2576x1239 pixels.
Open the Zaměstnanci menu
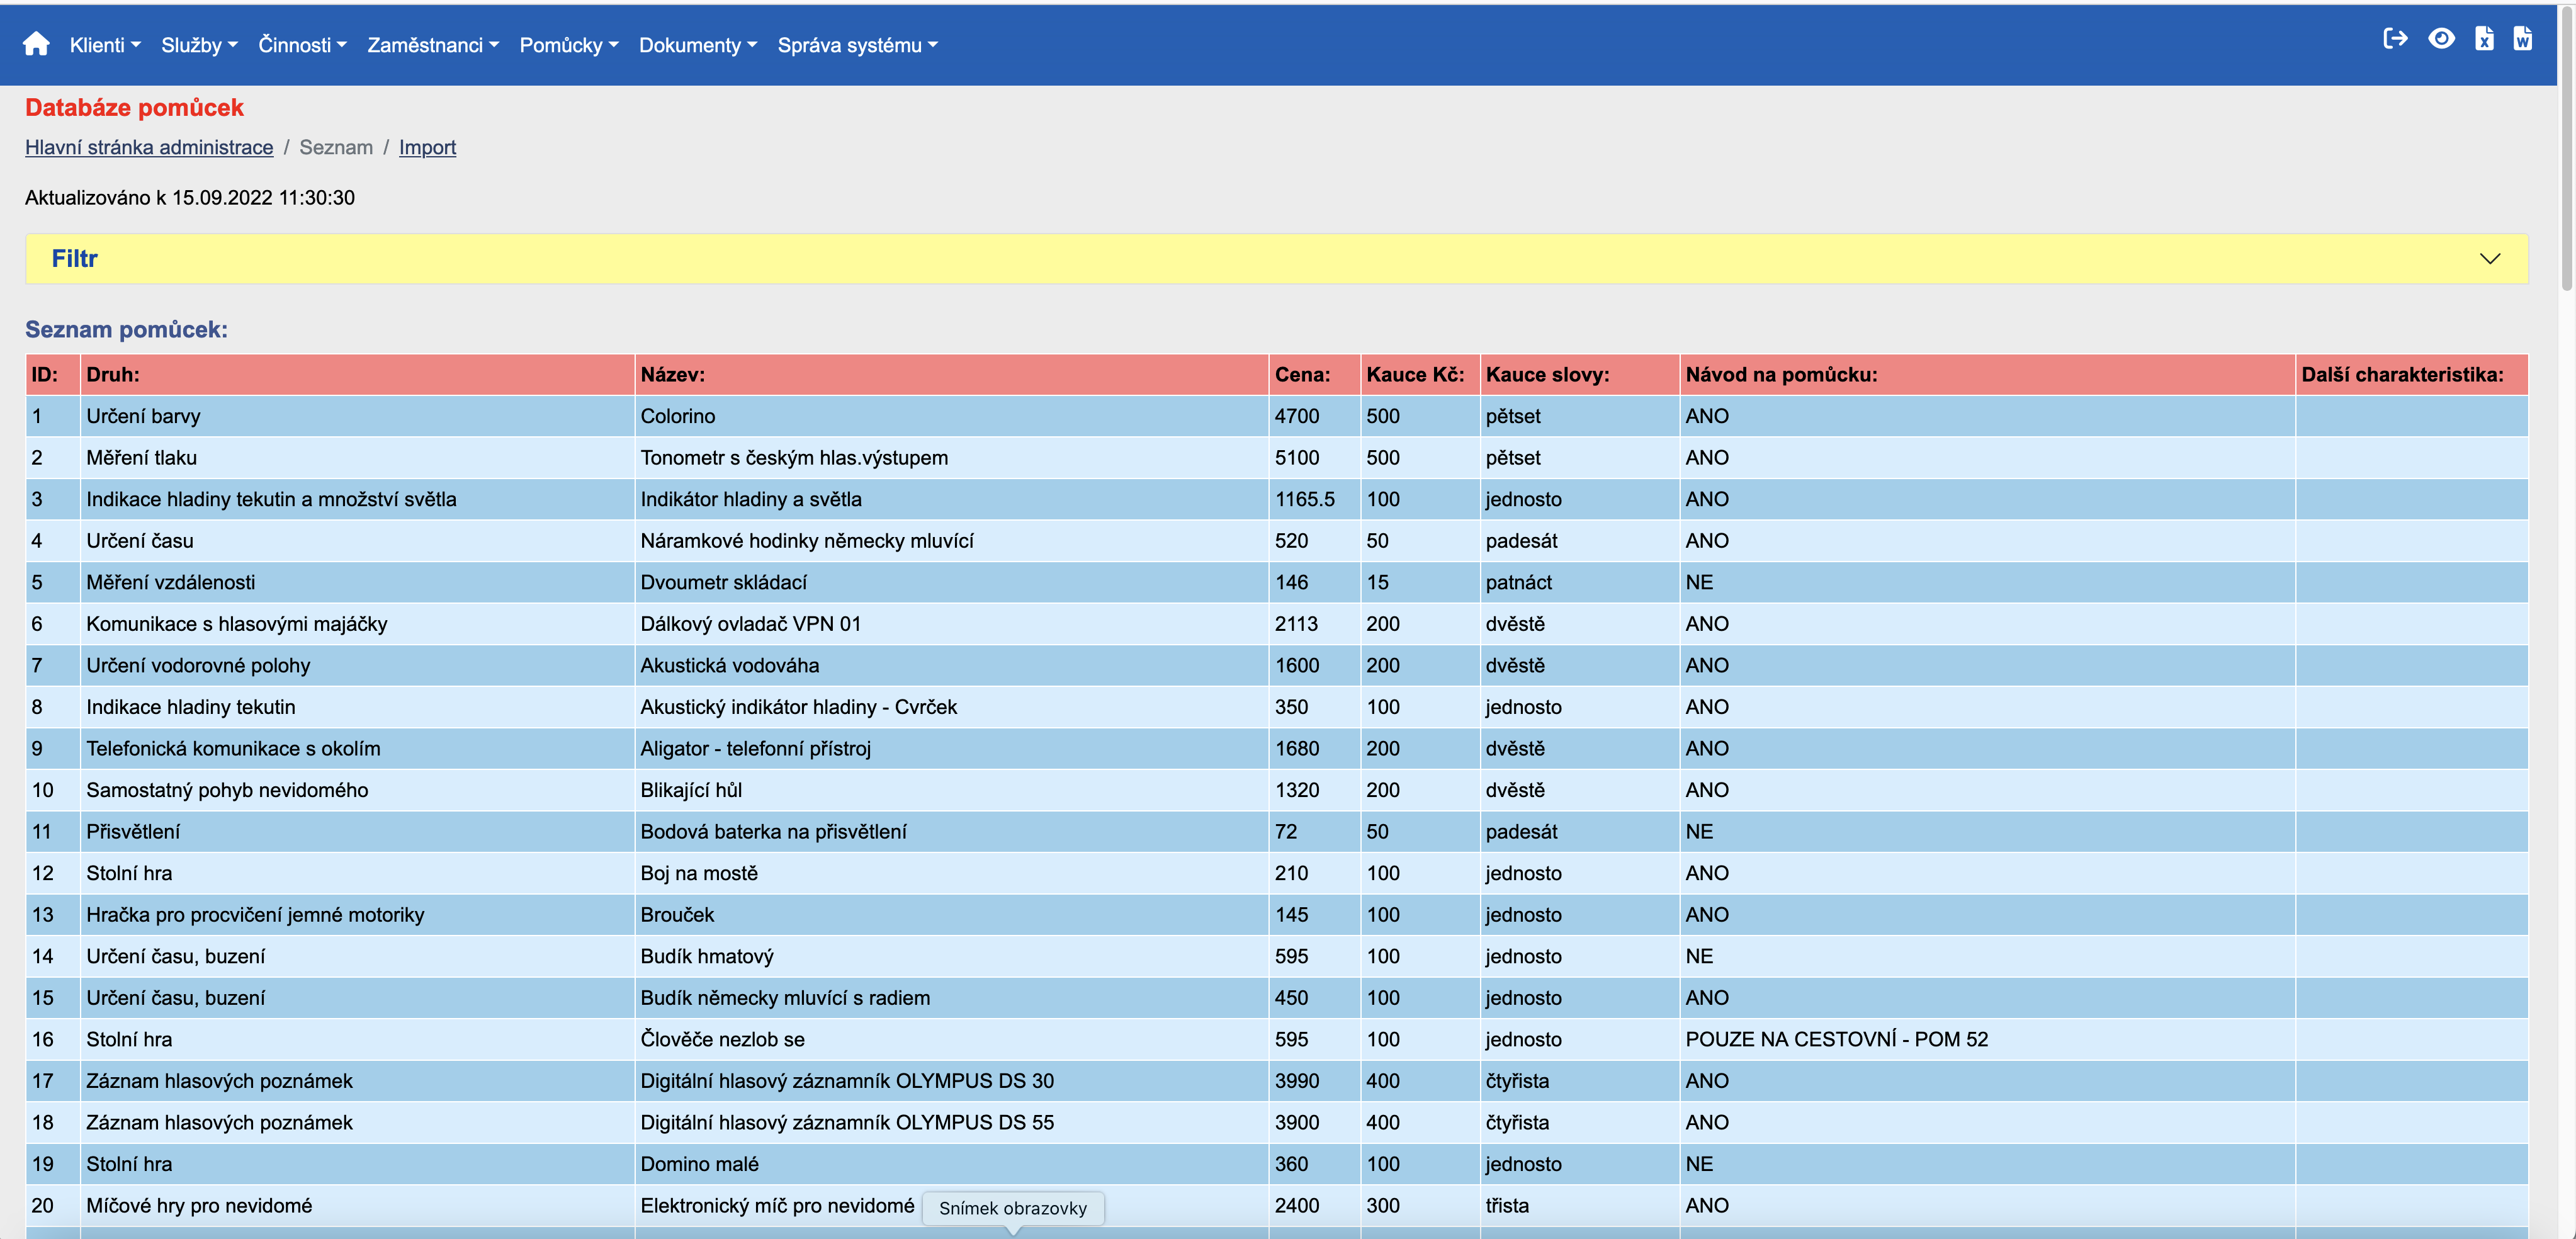[x=432, y=45]
